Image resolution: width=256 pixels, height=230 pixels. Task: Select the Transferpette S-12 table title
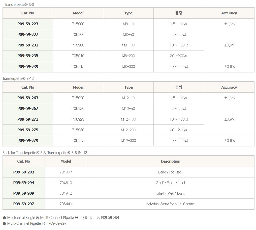[18, 79]
